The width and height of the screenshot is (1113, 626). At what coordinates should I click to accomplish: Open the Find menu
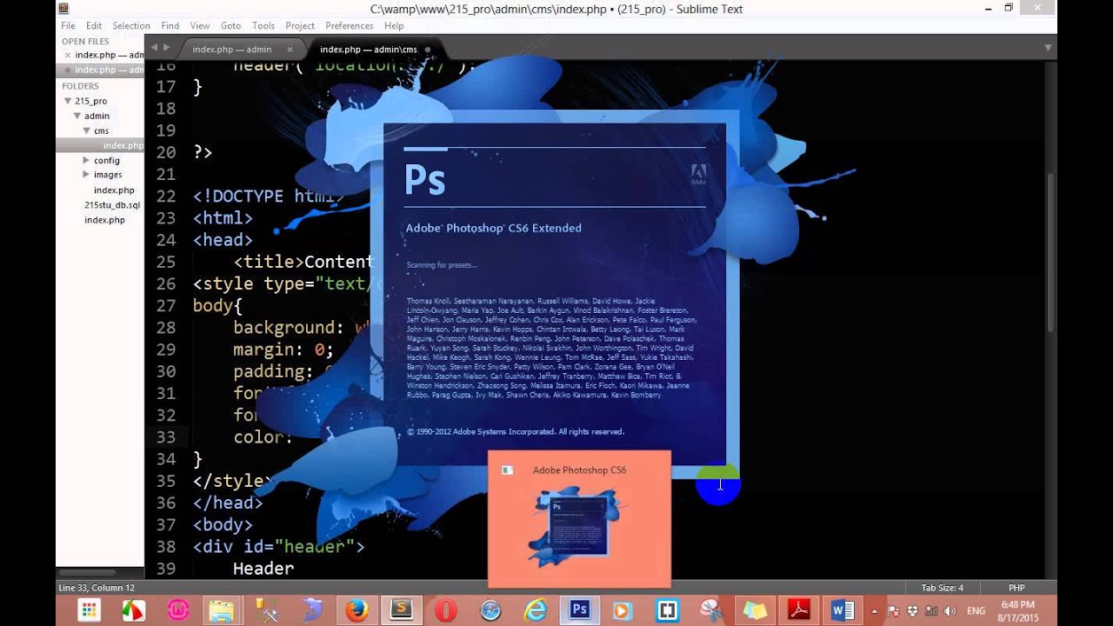coord(170,26)
